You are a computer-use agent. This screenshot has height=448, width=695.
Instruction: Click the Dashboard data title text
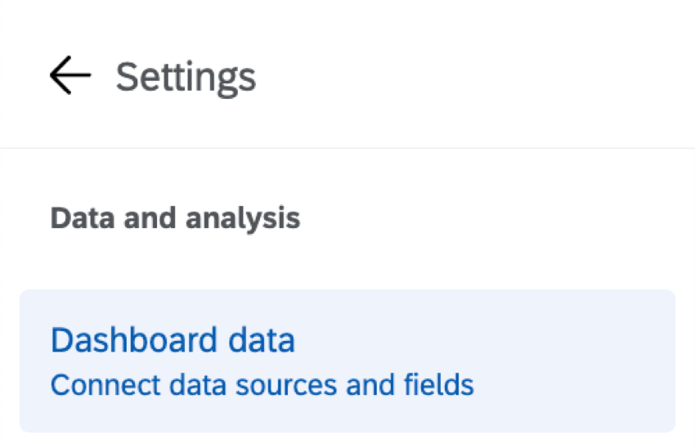coord(173,340)
